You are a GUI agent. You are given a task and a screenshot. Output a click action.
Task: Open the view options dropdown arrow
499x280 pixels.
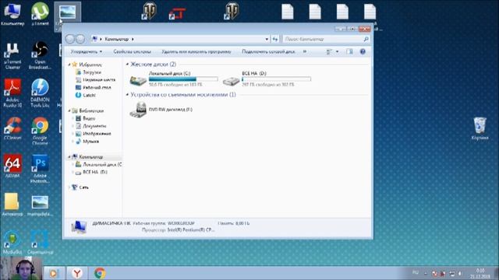click(337, 51)
